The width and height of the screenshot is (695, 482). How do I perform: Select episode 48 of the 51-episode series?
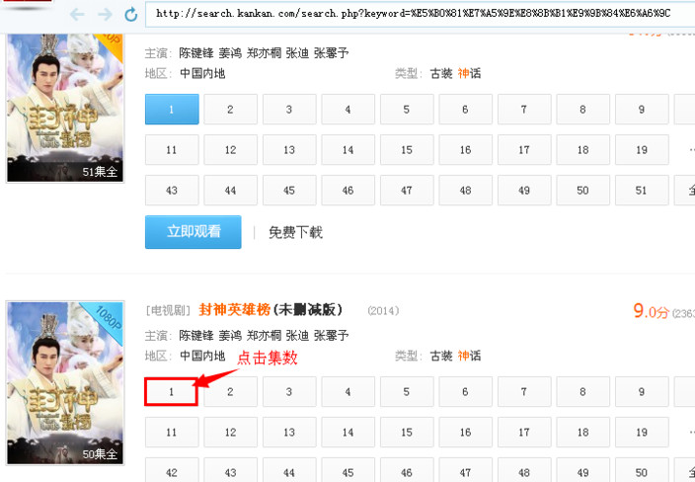(465, 191)
